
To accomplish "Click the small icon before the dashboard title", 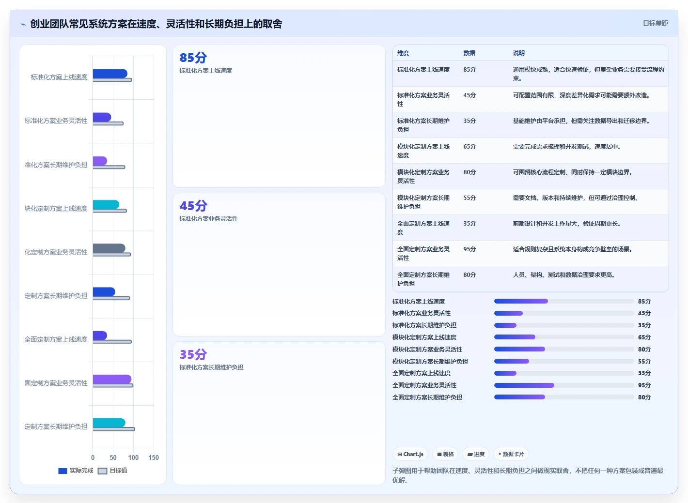I will pos(23,24).
